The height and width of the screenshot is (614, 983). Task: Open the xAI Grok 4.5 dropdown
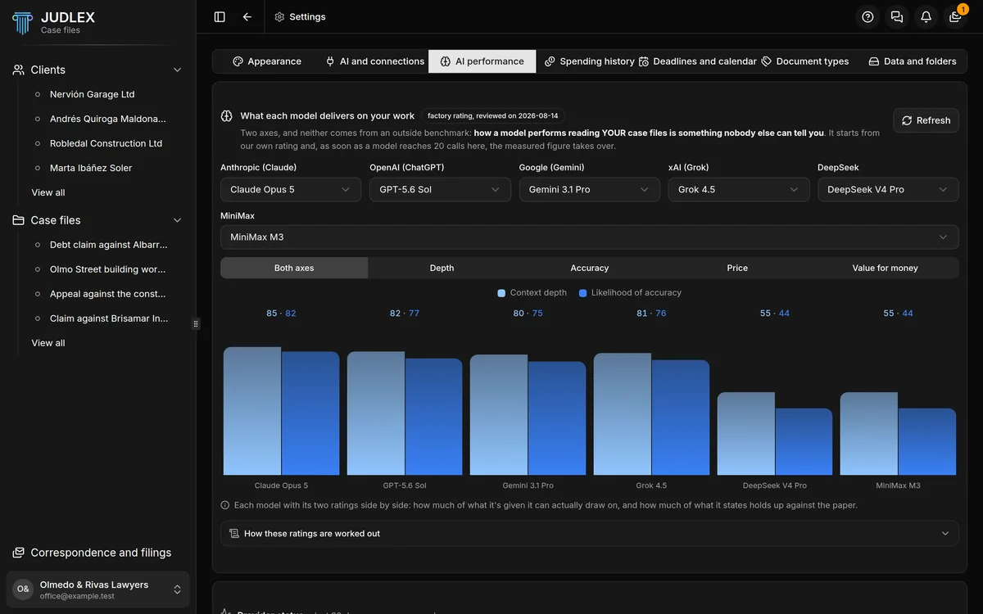tap(739, 189)
